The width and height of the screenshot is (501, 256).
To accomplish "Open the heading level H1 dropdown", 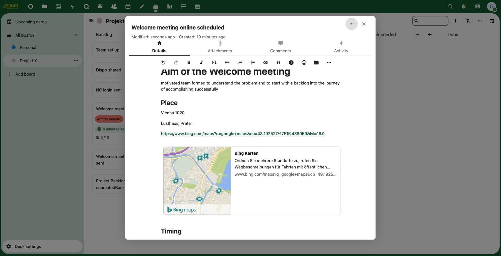I will (x=214, y=63).
